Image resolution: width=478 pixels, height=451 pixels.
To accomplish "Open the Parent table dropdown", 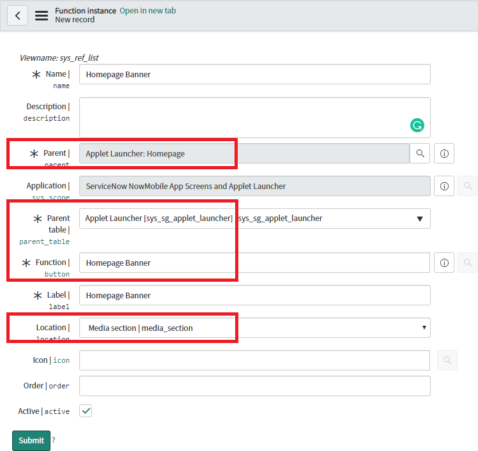I will pyautogui.click(x=255, y=218).
